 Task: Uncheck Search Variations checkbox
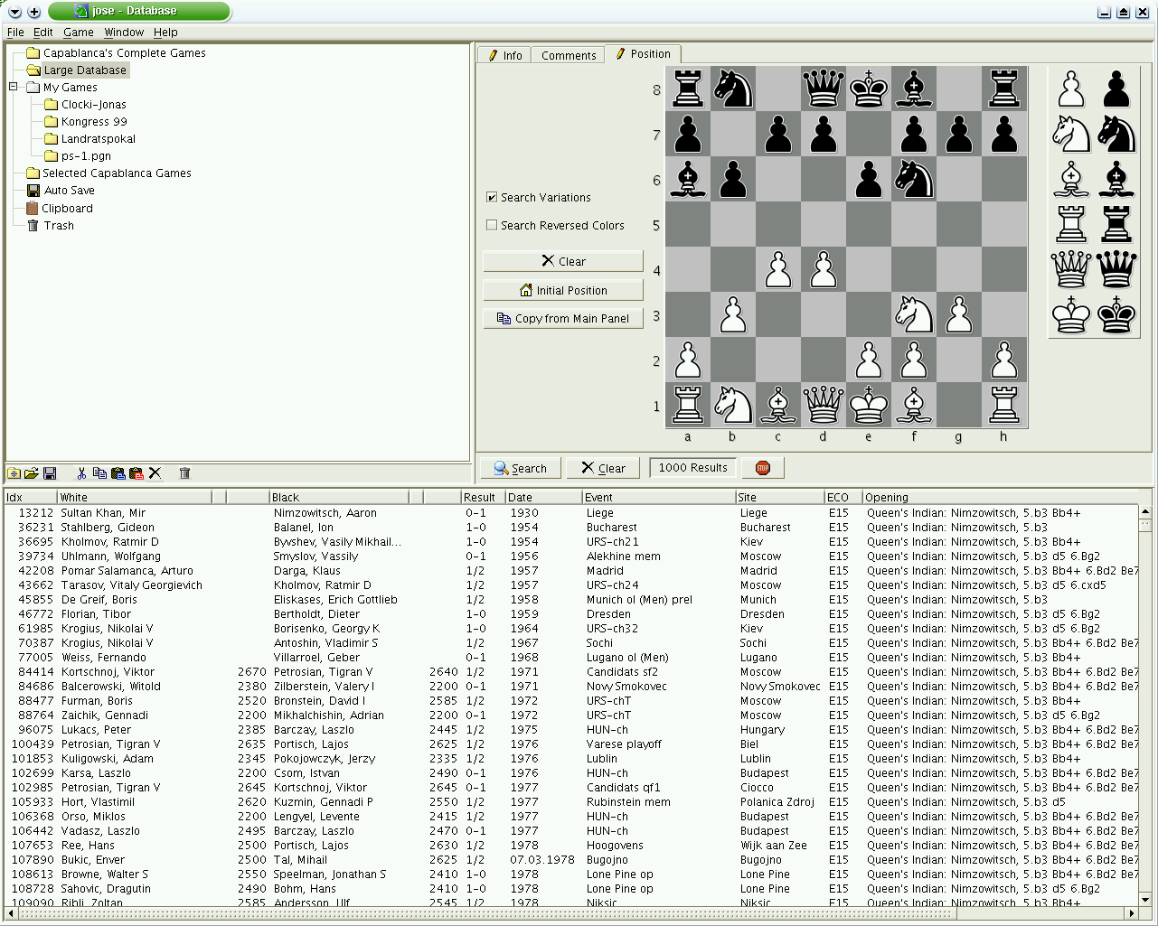[492, 197]
